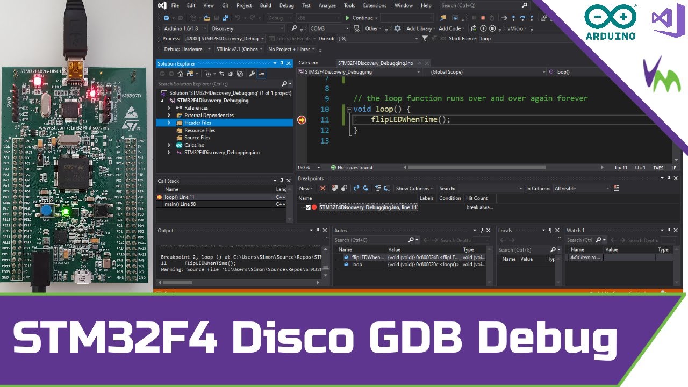Open the Show Columns button in Breakpoints
Image resolution: width=688 pixels, height=387 pixels.
coord(415,188)
